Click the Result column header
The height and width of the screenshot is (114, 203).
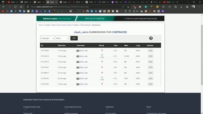(x=101, y=46)
